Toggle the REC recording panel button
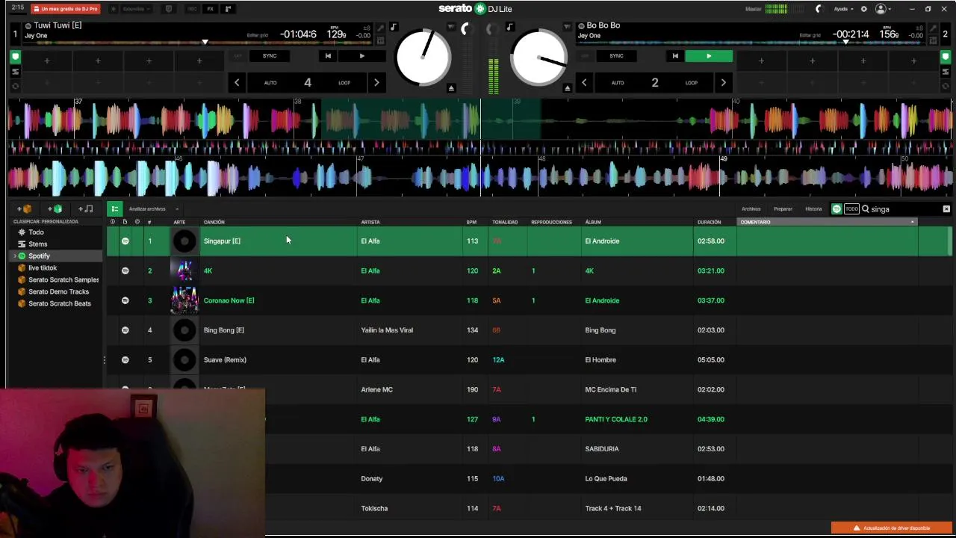 [x=192, y=9]
